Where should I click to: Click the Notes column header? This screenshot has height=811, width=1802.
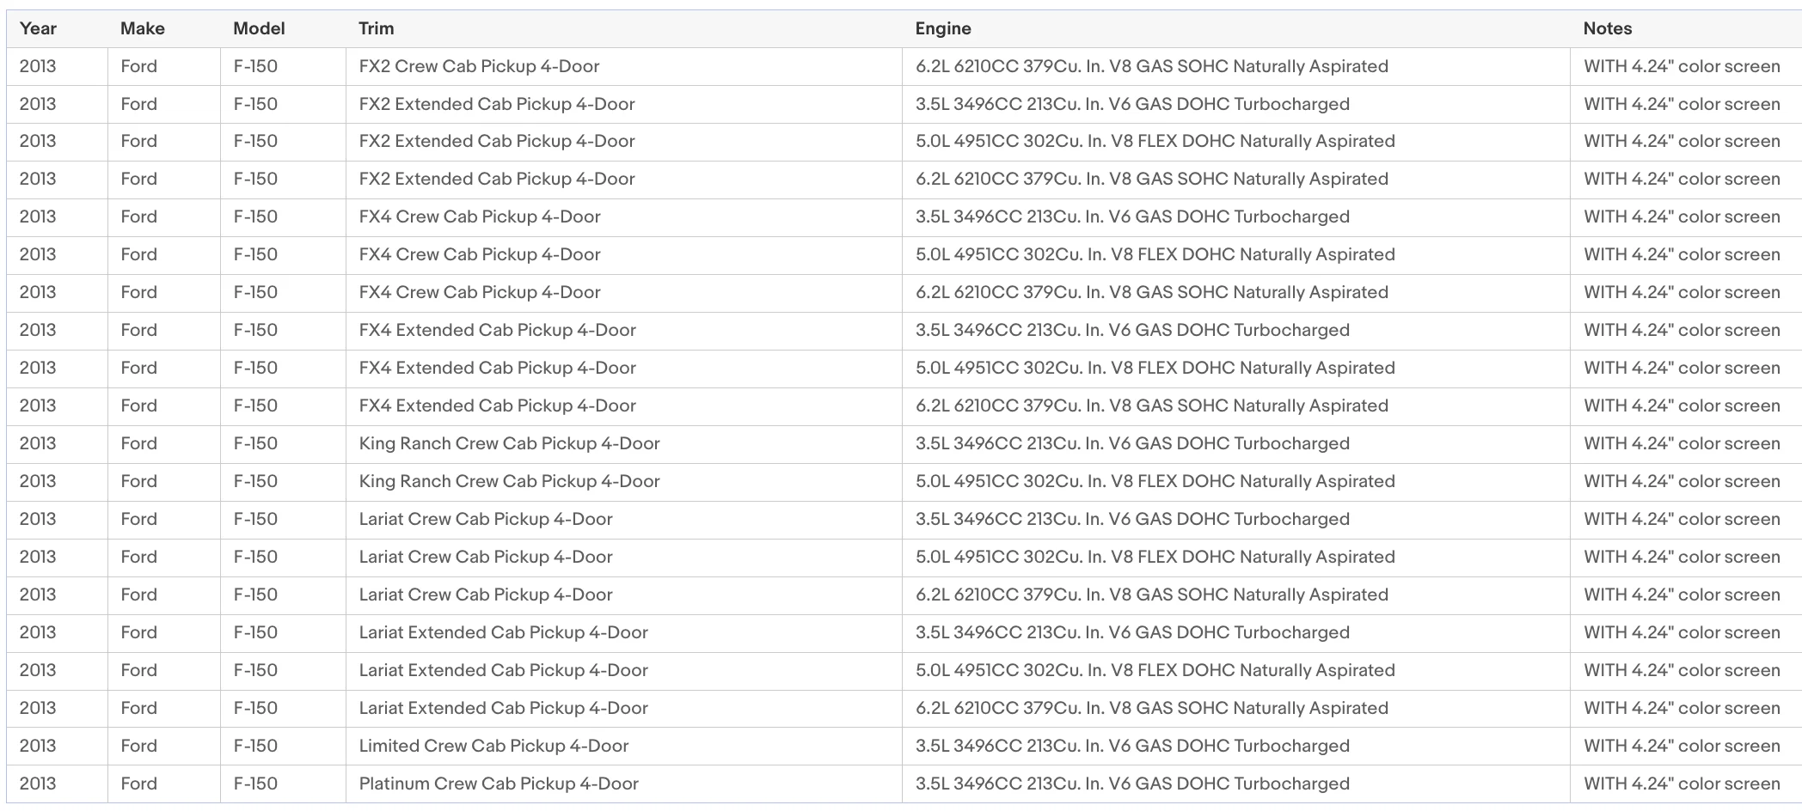tap(1607, 28)
